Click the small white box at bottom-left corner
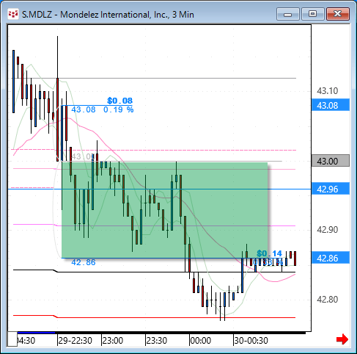 (x=12, y=339)
